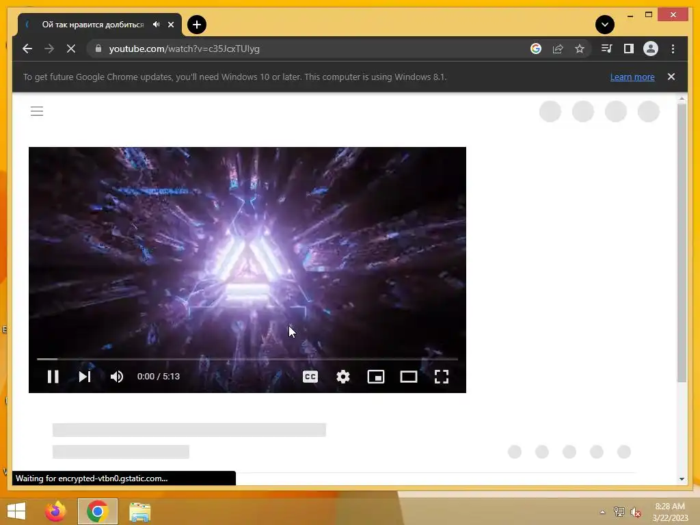The width and height of the screenshot is (700, 525).
Task: Click the page vertical scrollbar
Action: click(x=682, y=243)
